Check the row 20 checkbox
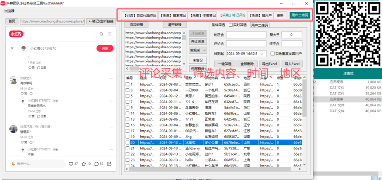Viewport: 382px width, 180px height. point(127,143)
